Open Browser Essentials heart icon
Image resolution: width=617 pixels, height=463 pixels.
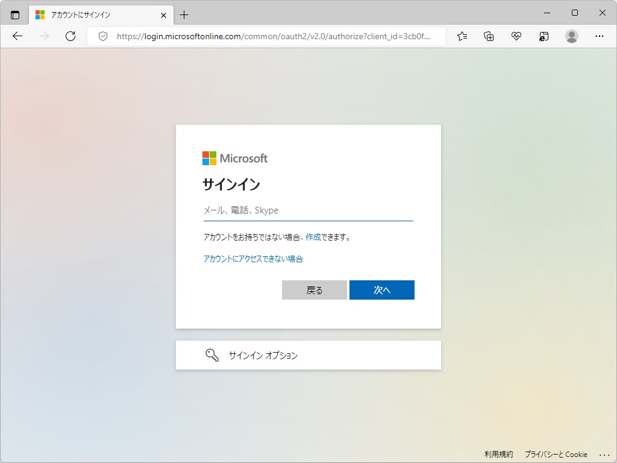[x=516, y=36]
